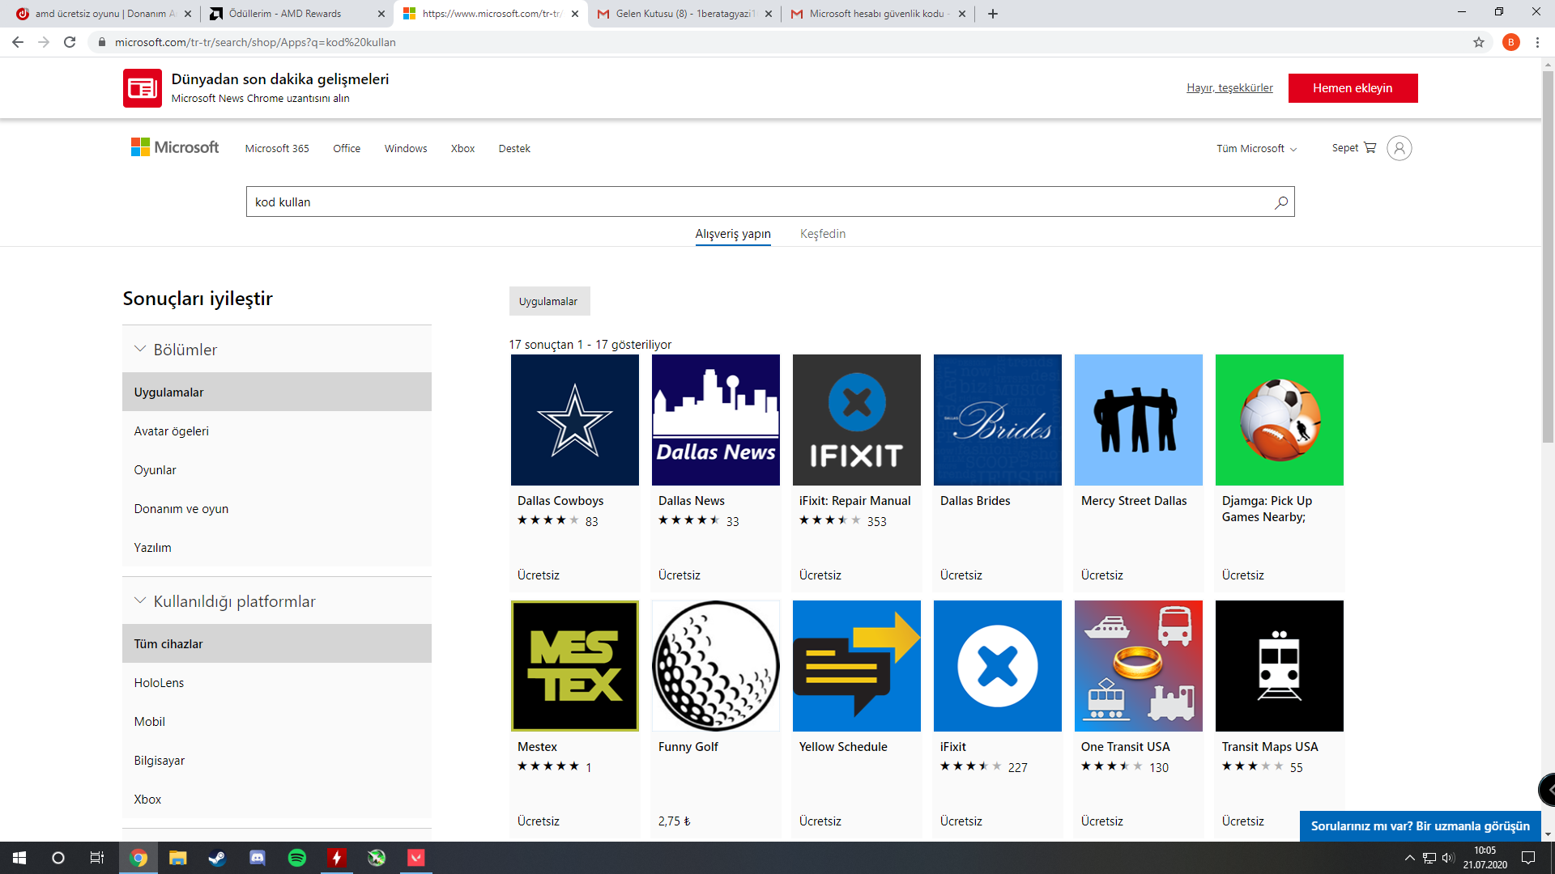Open Windows Start menu

click(19, 858)
